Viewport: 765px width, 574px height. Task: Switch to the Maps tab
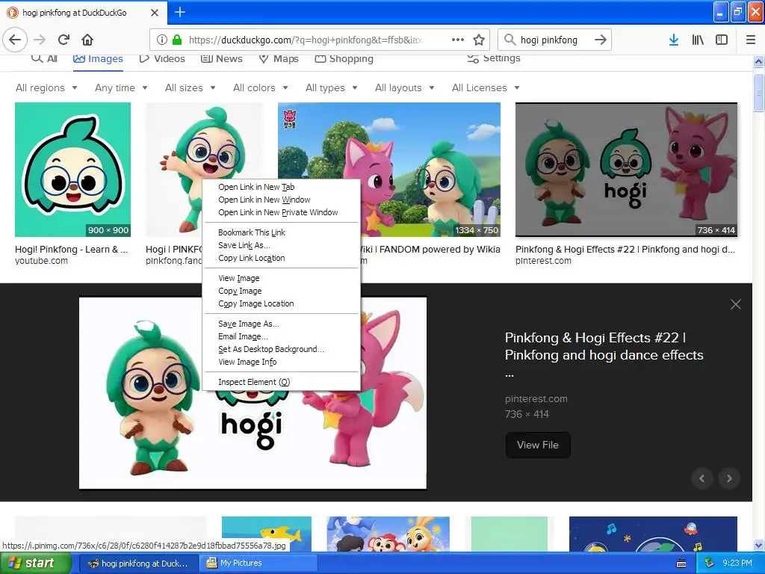(x=279, y=58)
